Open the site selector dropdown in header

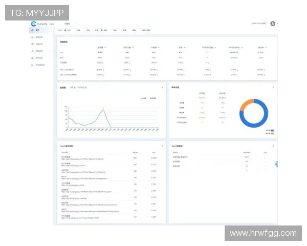[x=68, y=24]
